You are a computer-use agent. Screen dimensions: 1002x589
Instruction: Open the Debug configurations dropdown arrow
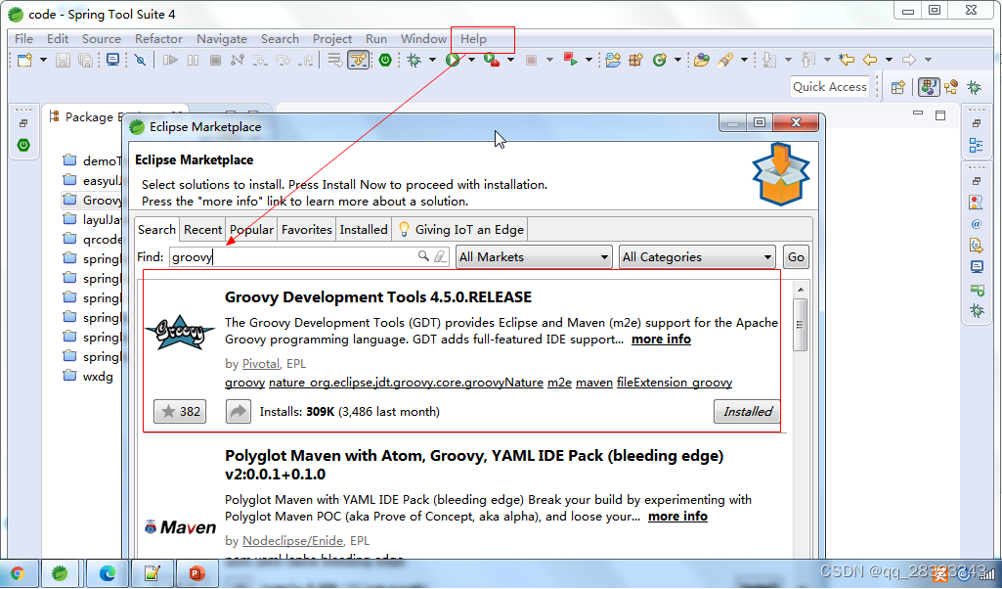tap(433, 60)
